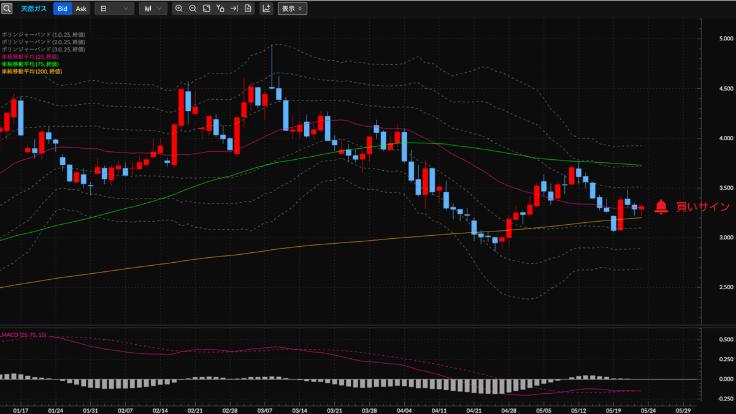Click the fit-to-screen expand icon

207,9
